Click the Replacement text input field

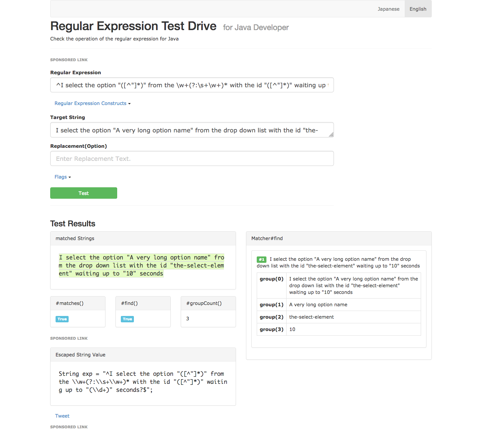pos(192,158)
